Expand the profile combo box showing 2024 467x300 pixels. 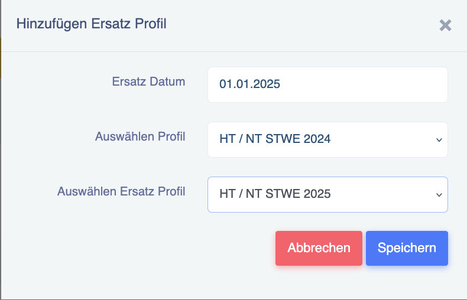click(x=327, y=139)
